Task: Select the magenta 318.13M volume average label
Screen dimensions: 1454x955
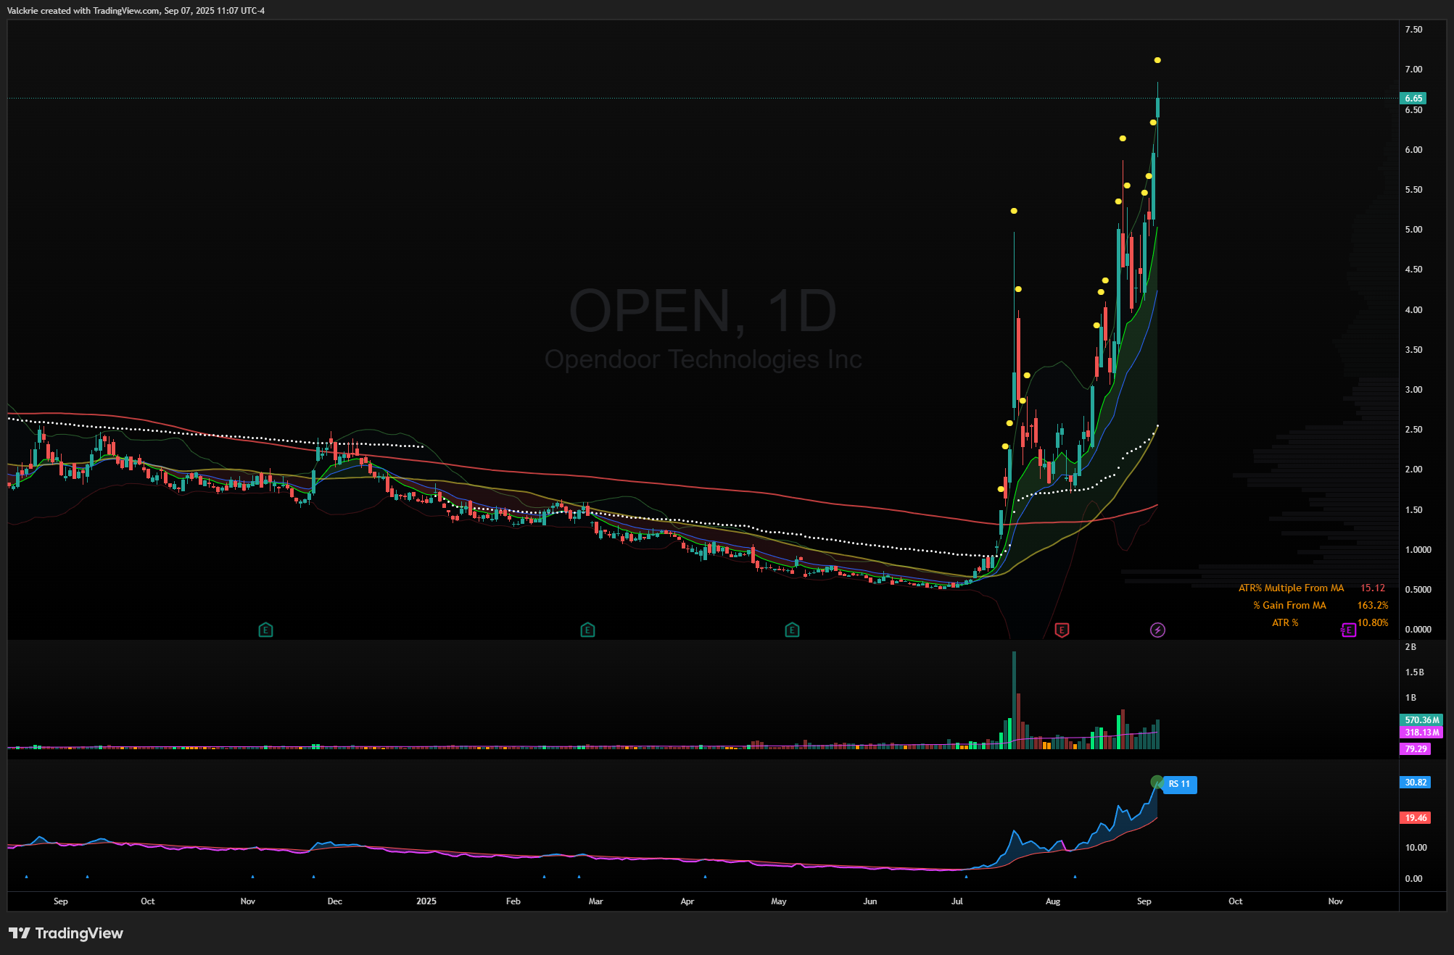Action: point(1421,733)
